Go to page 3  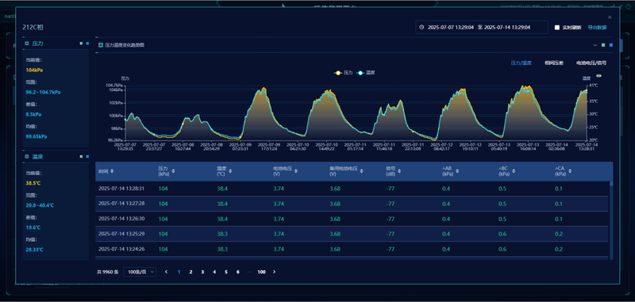(x=202, y=272)
